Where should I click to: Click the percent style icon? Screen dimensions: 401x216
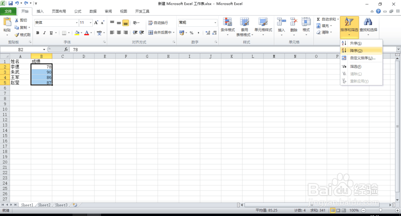[192, 33]
